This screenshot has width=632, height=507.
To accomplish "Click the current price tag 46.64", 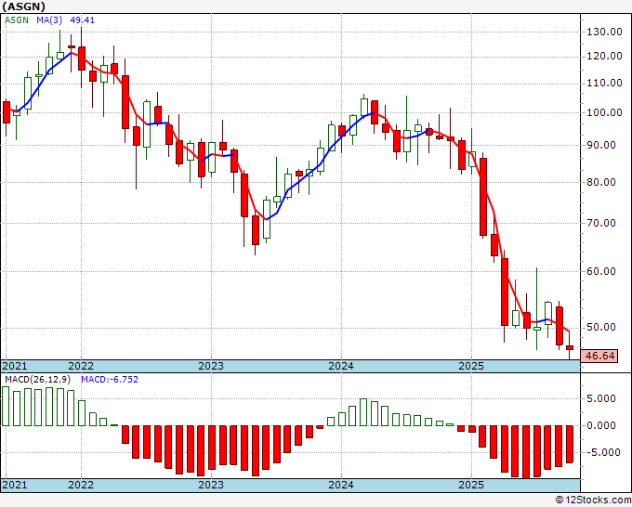I will (x=599, y=356).
